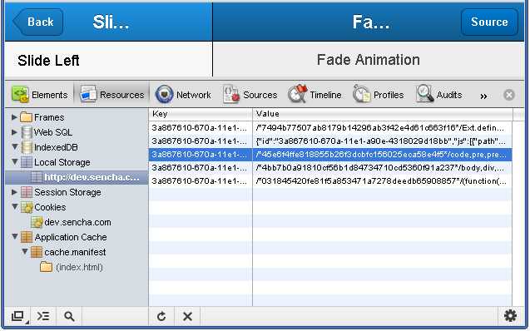Show more panels via double chevron

[483, 96]
